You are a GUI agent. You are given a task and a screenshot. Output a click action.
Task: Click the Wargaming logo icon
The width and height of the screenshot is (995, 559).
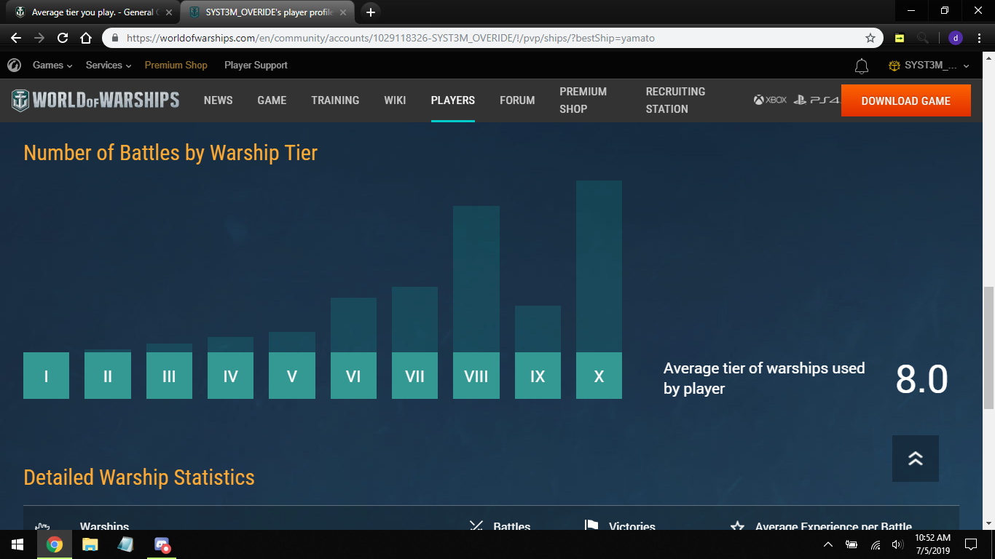[x=14, y=66]
